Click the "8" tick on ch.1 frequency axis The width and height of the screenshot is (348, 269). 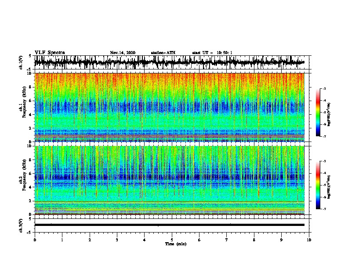click(x=31, y=87)
